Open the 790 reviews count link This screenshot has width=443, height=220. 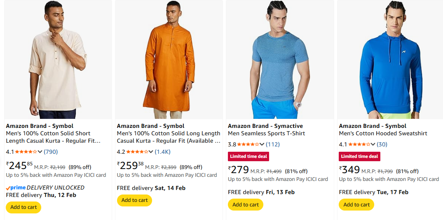tap(51, 152)
